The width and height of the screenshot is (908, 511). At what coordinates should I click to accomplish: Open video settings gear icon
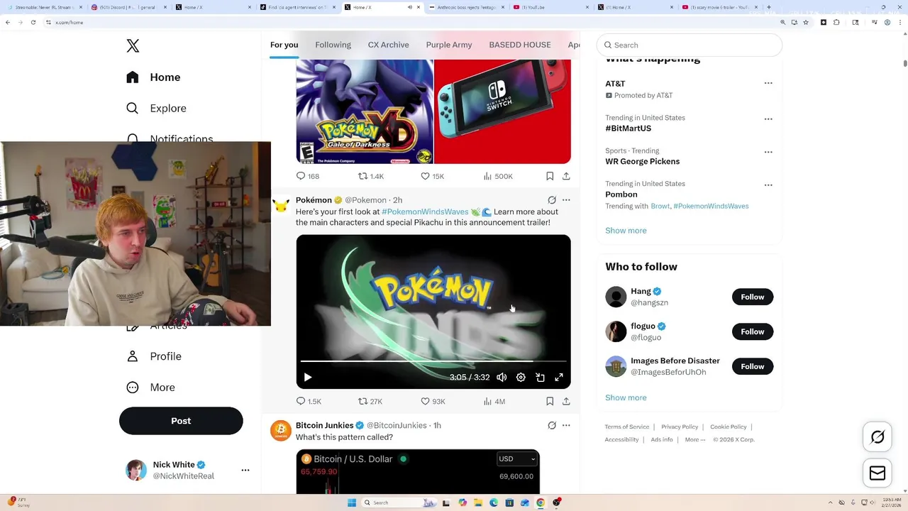521,378
